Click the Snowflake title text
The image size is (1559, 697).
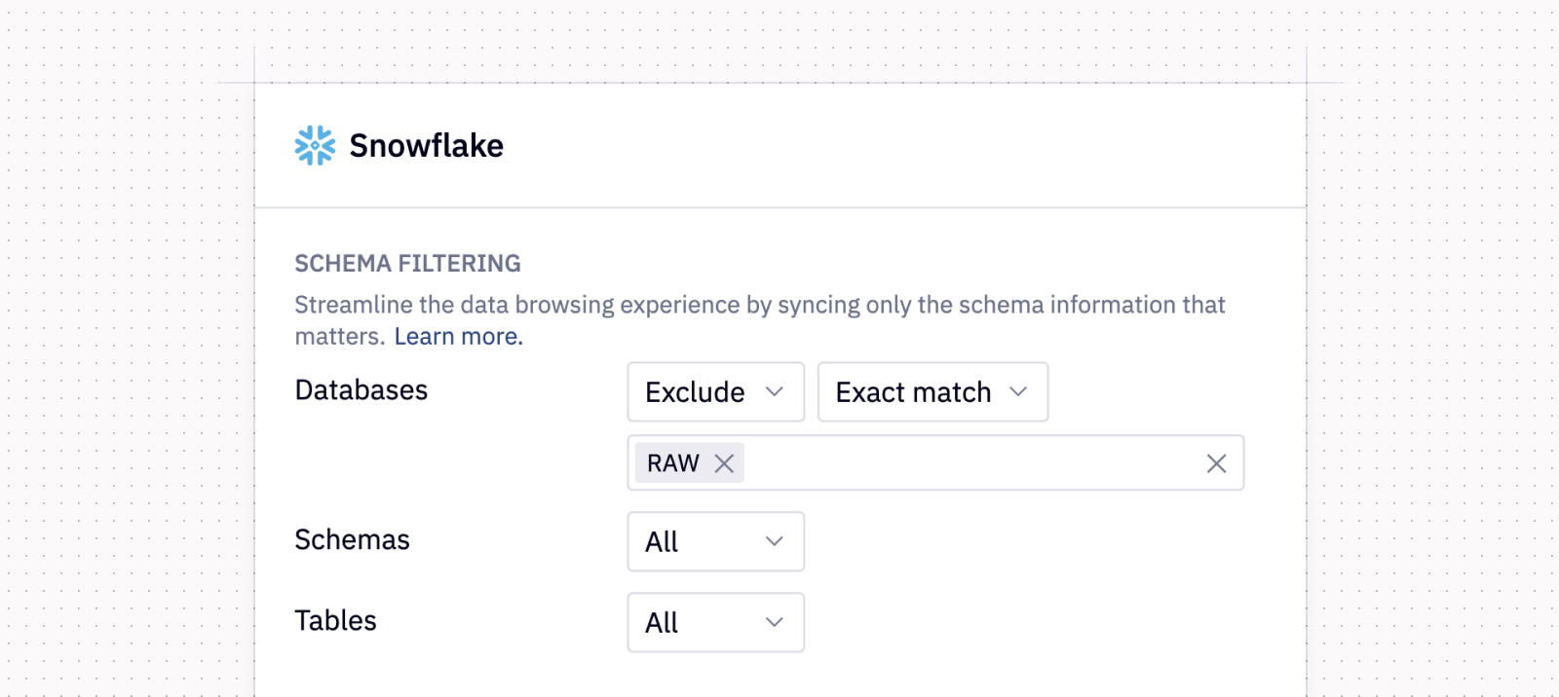[426, 146]
